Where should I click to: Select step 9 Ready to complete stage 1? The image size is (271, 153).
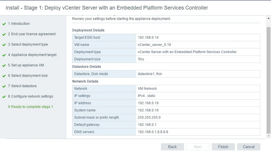(x=32, y=107)
